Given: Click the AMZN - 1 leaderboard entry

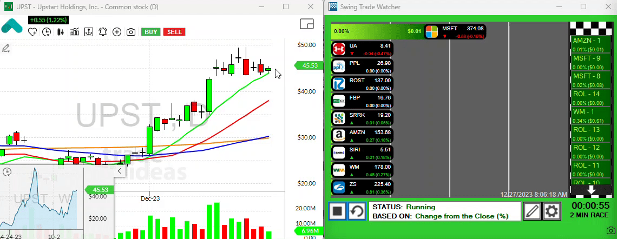Looking at the screenshot, I should (590, 45).
